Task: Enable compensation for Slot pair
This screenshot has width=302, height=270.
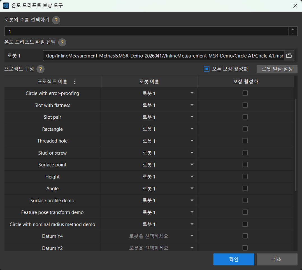Action: click(x=245, y=117)
